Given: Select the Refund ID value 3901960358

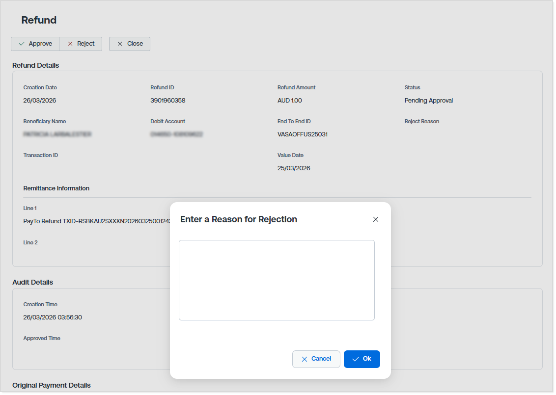Looking at the screenshot, I should point(168,101).
